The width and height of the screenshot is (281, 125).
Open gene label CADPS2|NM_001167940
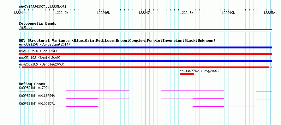37,96
